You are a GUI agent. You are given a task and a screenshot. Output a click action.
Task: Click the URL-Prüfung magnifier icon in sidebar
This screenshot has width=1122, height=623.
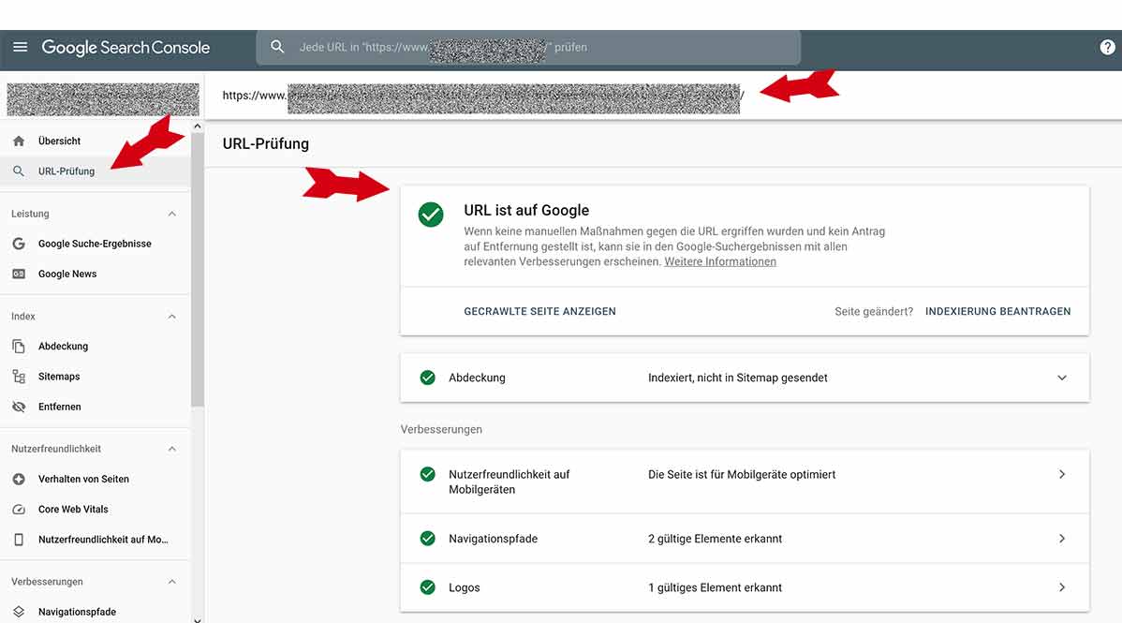tap(19, 171)
